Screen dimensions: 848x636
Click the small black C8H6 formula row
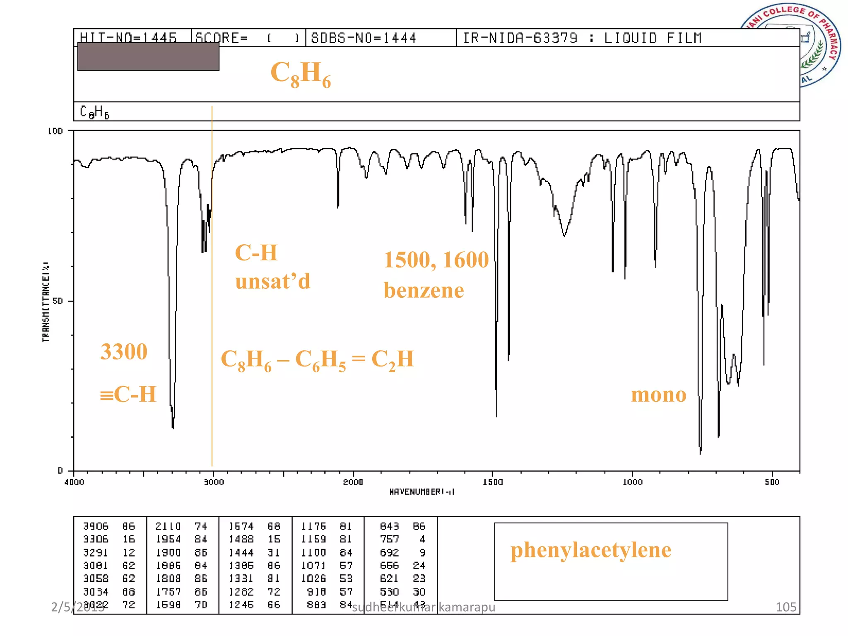(x=436, y=112)
